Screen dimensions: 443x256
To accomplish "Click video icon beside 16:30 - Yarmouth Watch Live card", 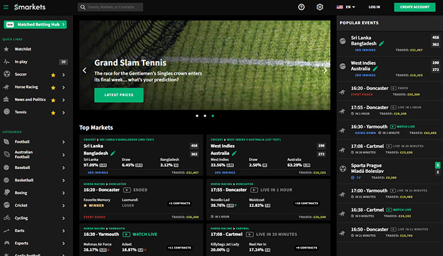I will (126, 234).
